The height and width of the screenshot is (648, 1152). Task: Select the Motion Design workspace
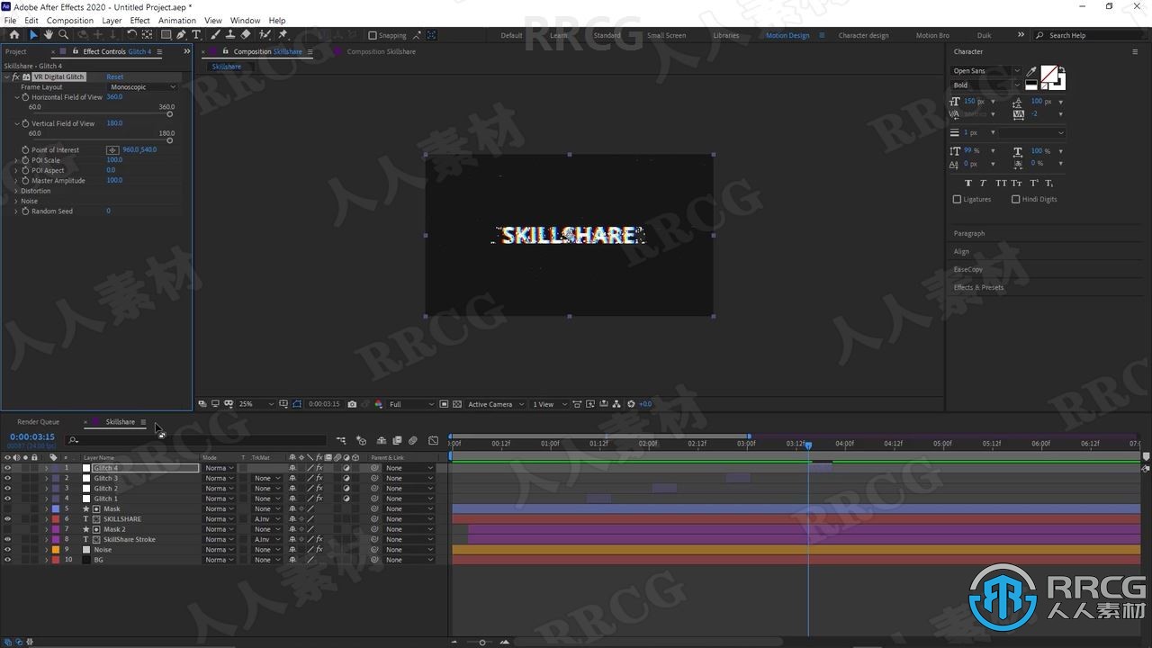coord(787,35)
